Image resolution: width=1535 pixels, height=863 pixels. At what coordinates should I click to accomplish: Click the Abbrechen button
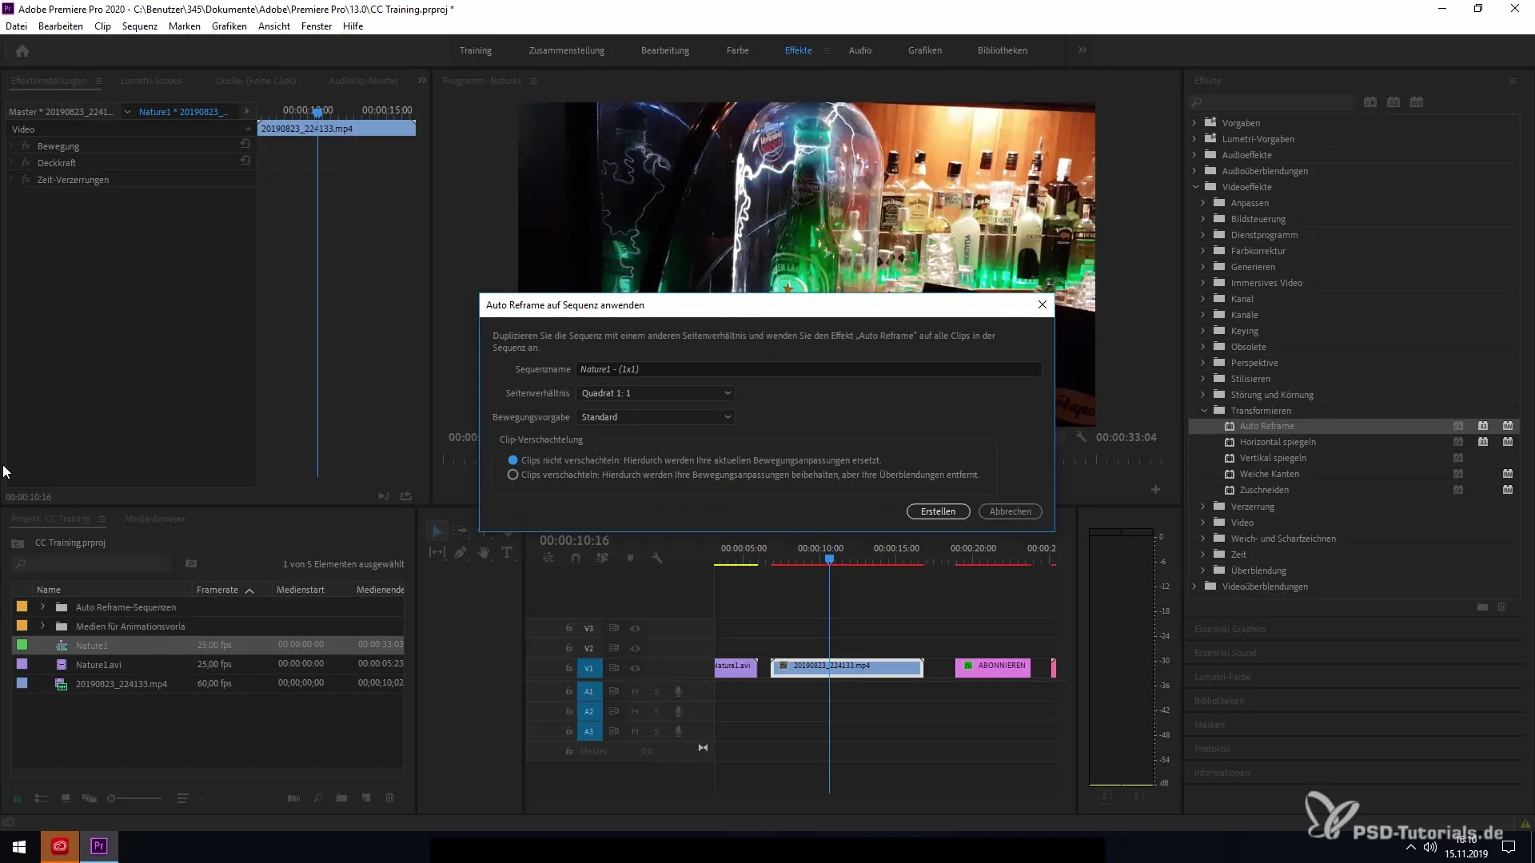coord(1011,511)
